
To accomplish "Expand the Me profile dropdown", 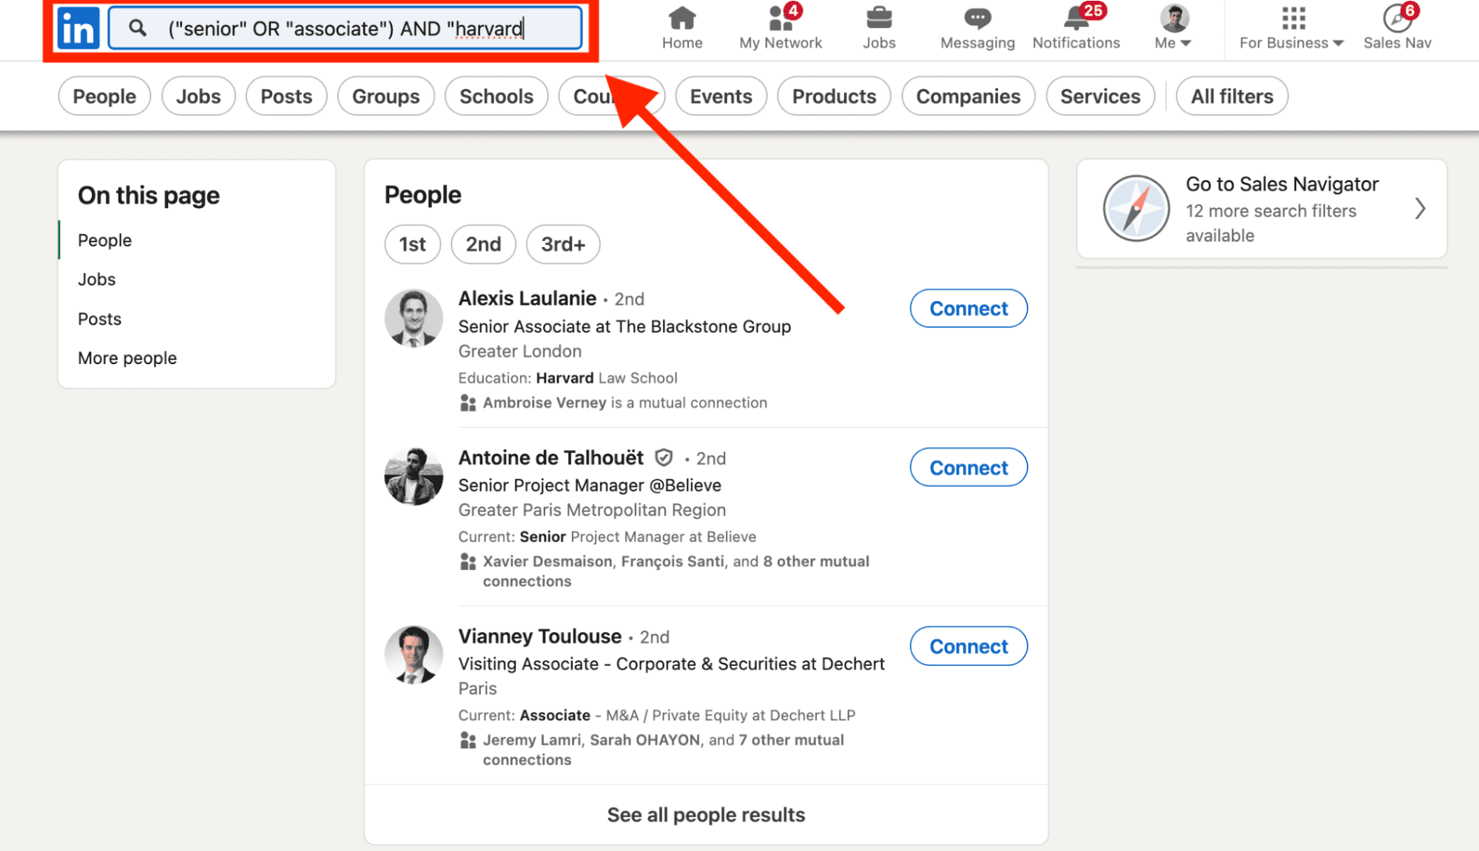I will tap(1173, 43).
